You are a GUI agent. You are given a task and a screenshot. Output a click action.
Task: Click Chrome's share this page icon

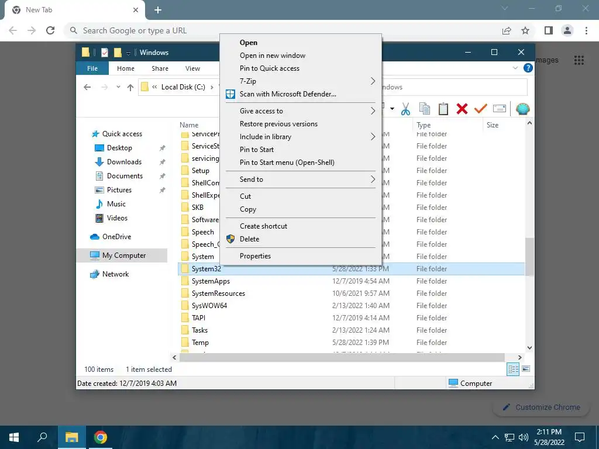click(507, 30)
